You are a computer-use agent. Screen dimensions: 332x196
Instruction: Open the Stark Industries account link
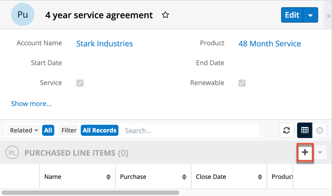(104, 44)
